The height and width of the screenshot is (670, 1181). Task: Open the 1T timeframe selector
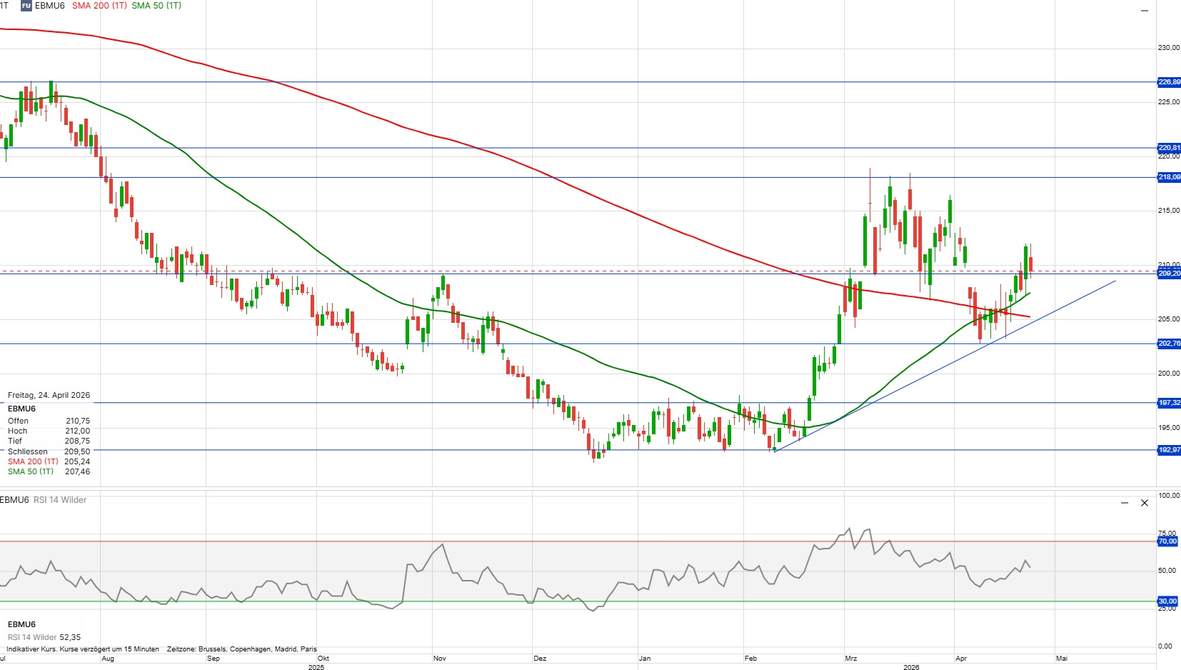click(4, 6)
